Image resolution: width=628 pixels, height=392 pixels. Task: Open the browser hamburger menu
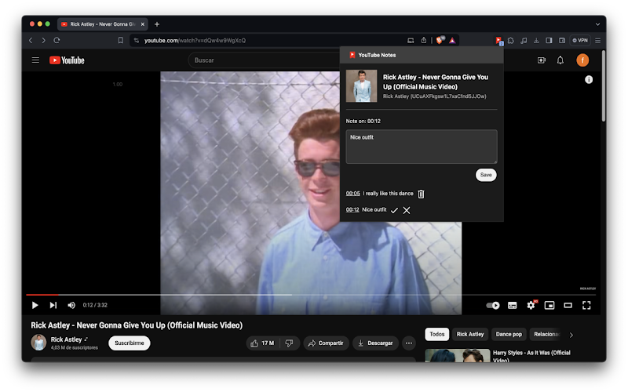597,41
